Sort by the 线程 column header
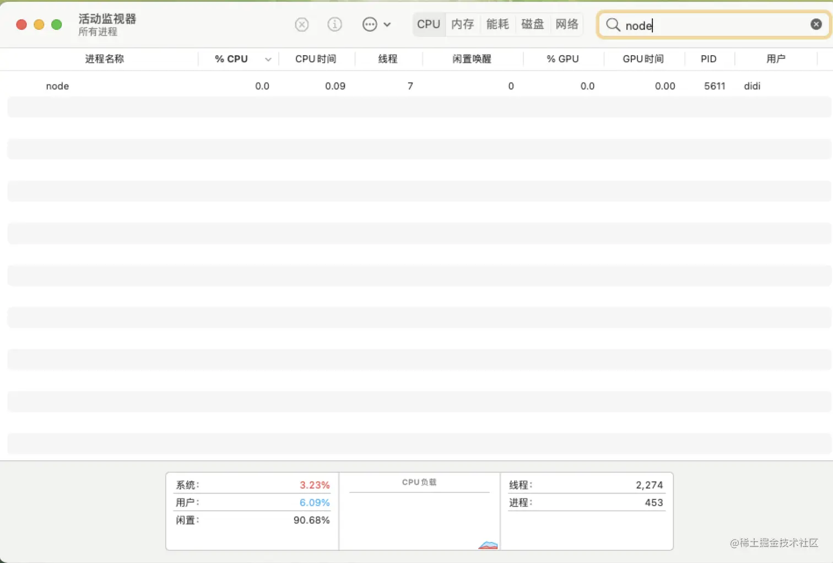 click(x=388, y=59)
